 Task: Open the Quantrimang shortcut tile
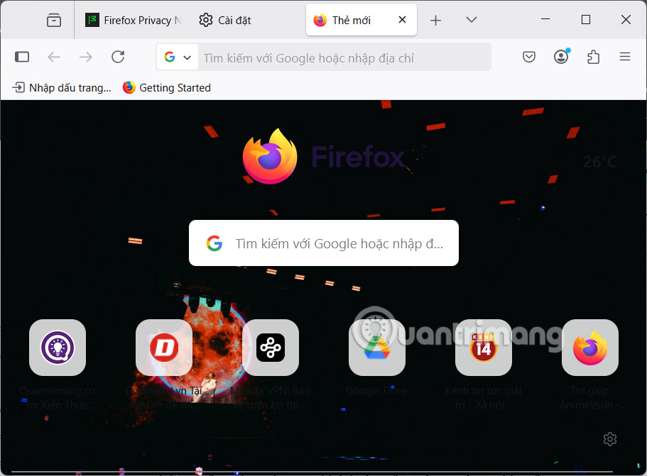[57, 348]
